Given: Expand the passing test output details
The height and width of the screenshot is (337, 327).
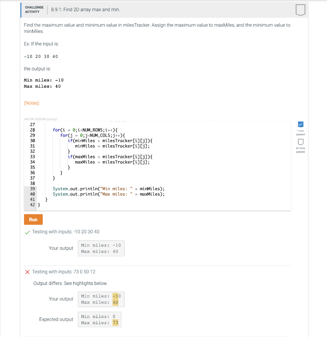Looking at the screenshot, I should [65, 232].
